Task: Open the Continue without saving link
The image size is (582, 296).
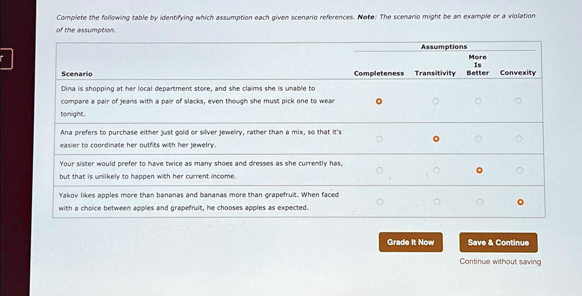Action: click(500, 262)
